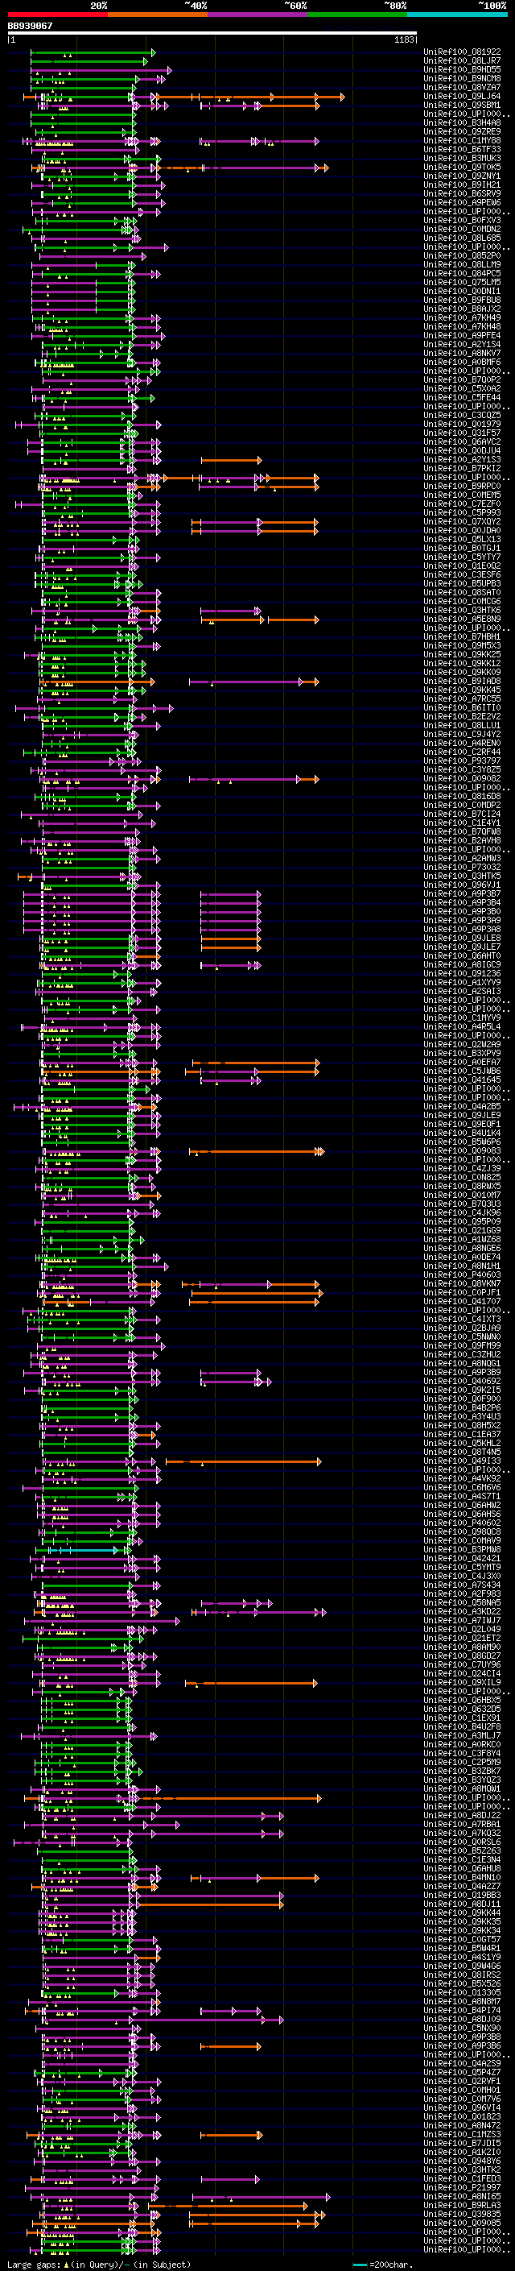Select the UniRef100_Q09083 label
Screen dimensions: 515x2271
462,1150
